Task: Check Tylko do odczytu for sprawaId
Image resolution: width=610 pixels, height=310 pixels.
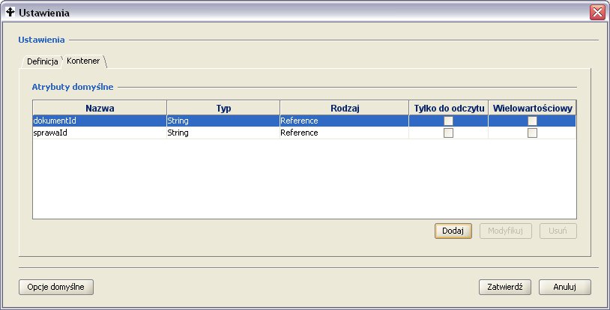Action: click(449, 133)
